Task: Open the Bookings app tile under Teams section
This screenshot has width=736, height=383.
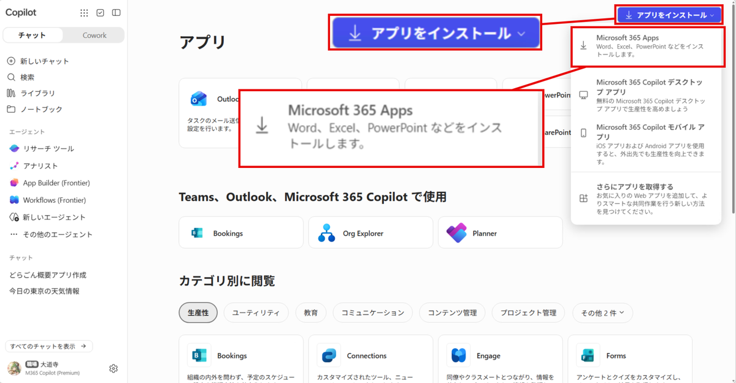Action: click(x=241, y=233)
